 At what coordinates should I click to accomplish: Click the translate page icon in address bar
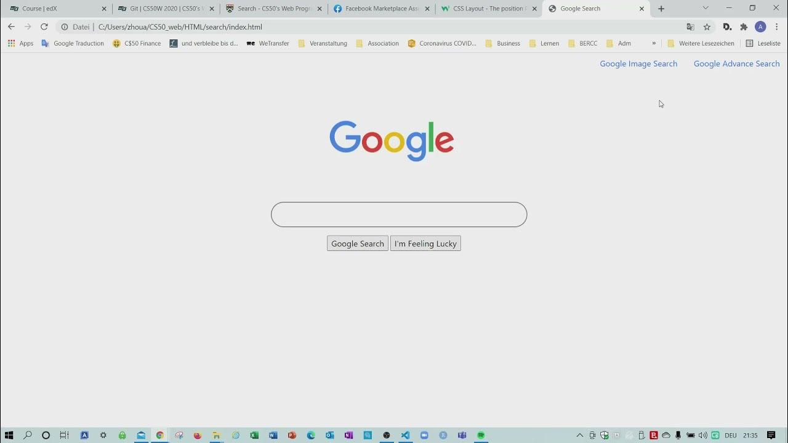coord(690,27)
